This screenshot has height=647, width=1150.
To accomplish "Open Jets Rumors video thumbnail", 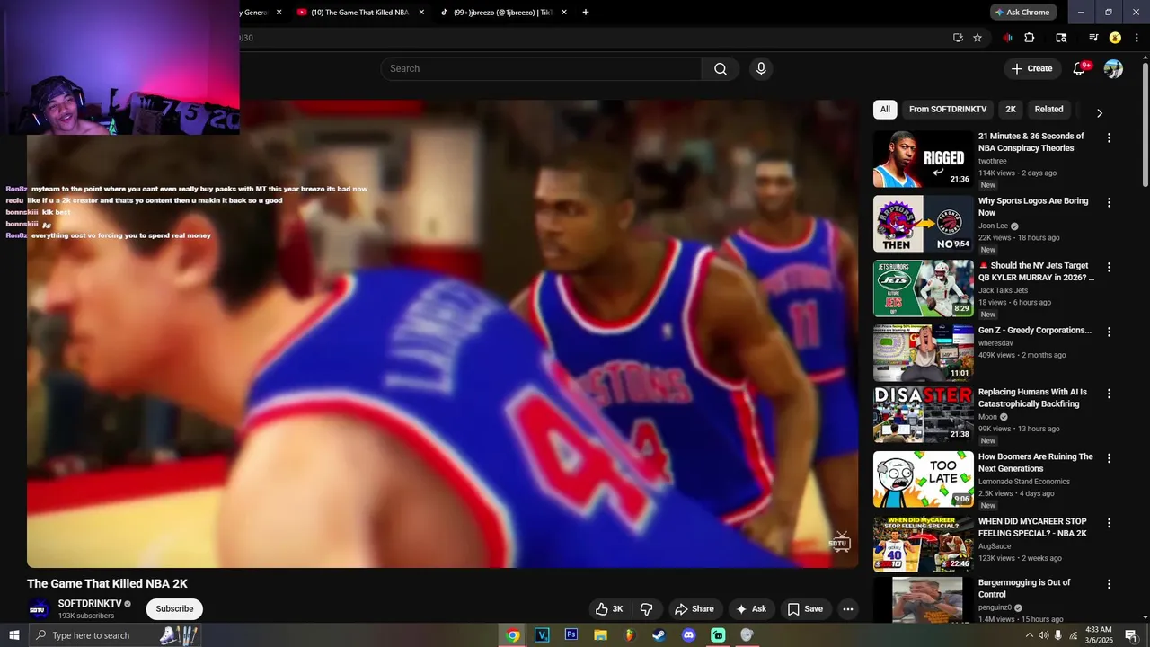I will (924, 288).
